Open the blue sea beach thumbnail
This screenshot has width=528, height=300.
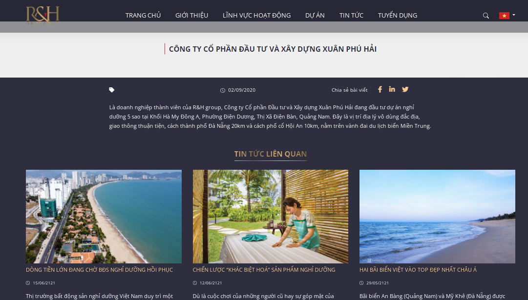click(x=437, y=217)
